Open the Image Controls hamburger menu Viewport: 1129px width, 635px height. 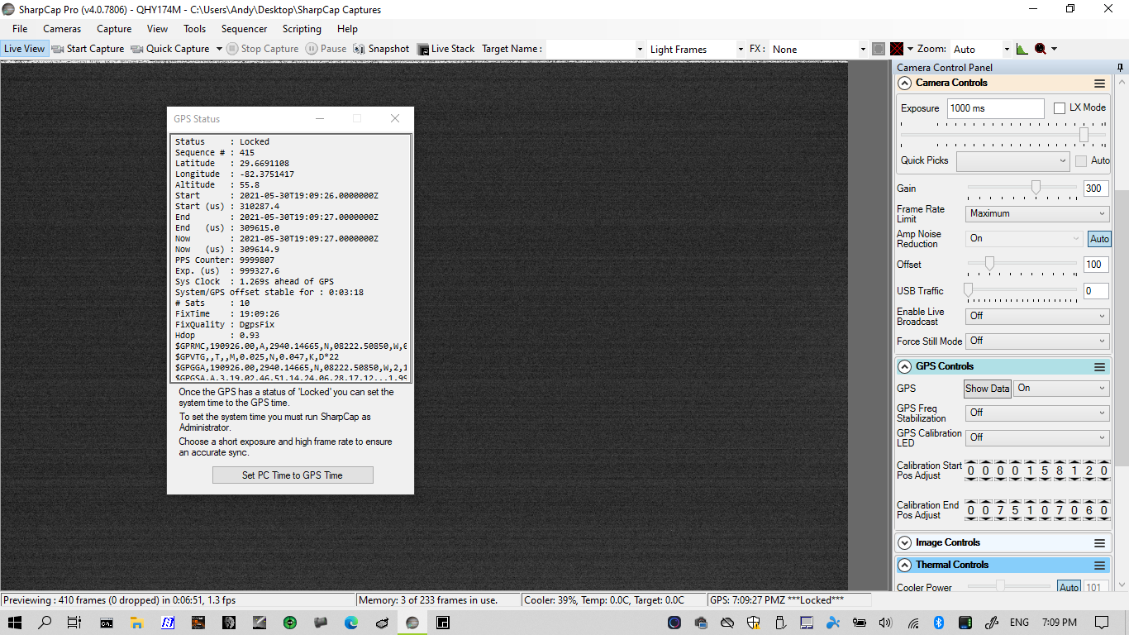tap(1099, 543)
